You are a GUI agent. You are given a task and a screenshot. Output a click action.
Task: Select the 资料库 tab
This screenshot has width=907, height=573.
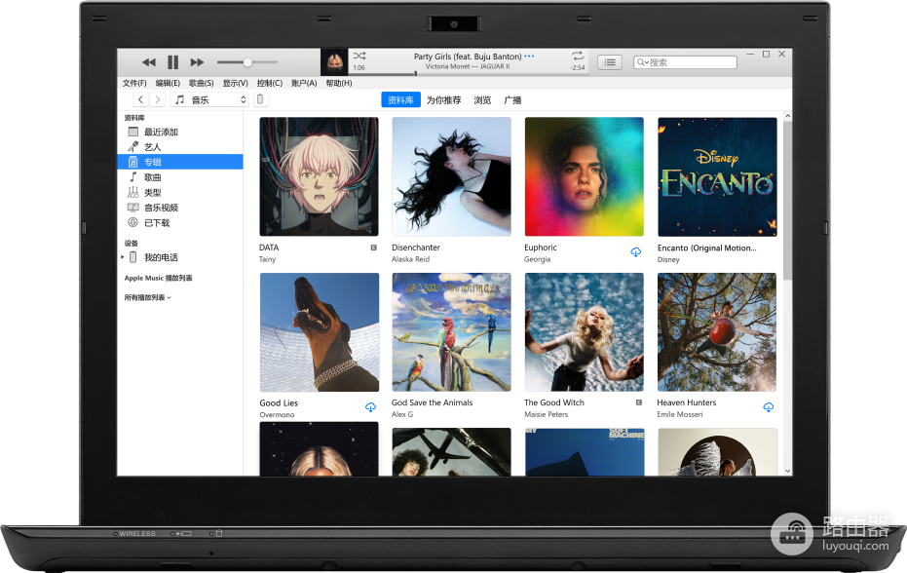[x=400, y=100]
